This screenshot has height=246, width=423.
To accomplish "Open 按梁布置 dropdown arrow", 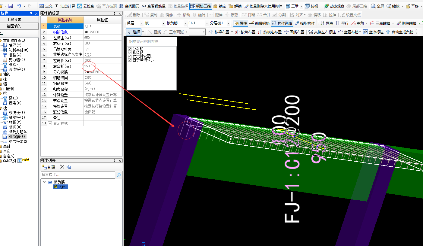I will (x=232, y=32).
